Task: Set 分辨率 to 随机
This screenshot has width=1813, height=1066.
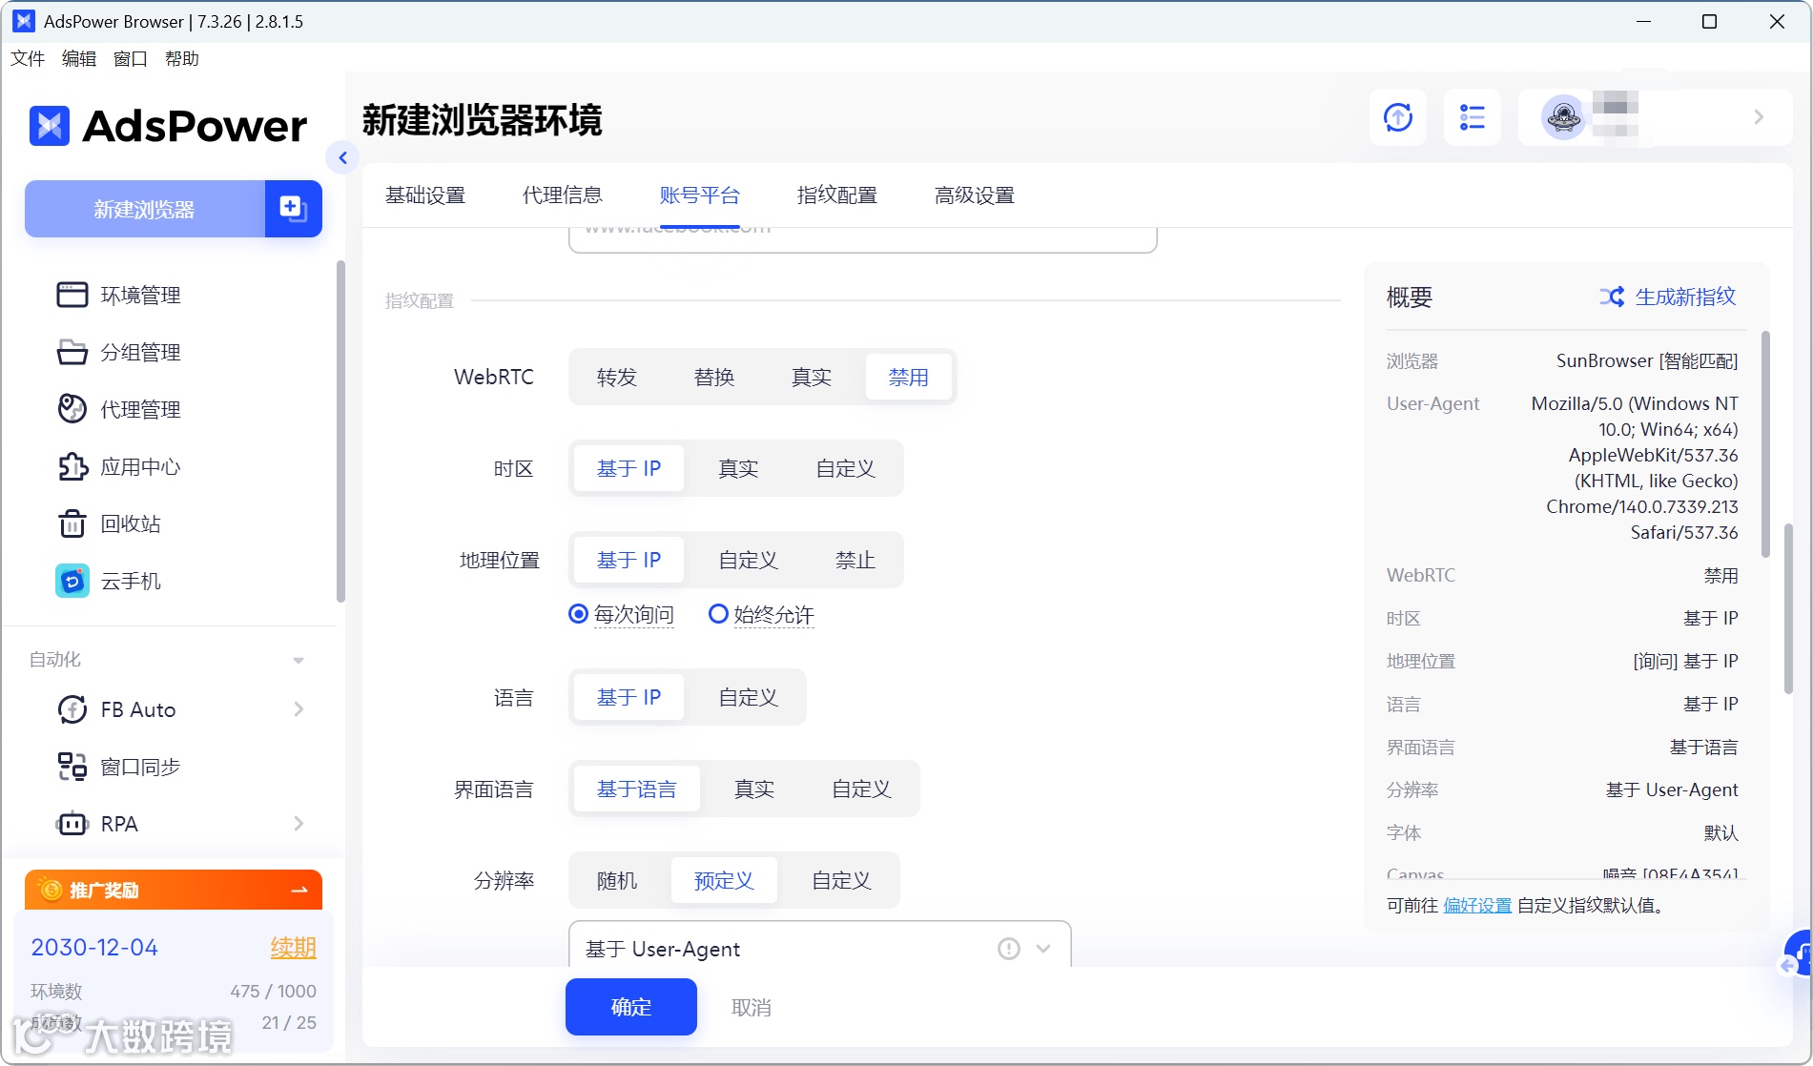Action: [x=617, y=880]
